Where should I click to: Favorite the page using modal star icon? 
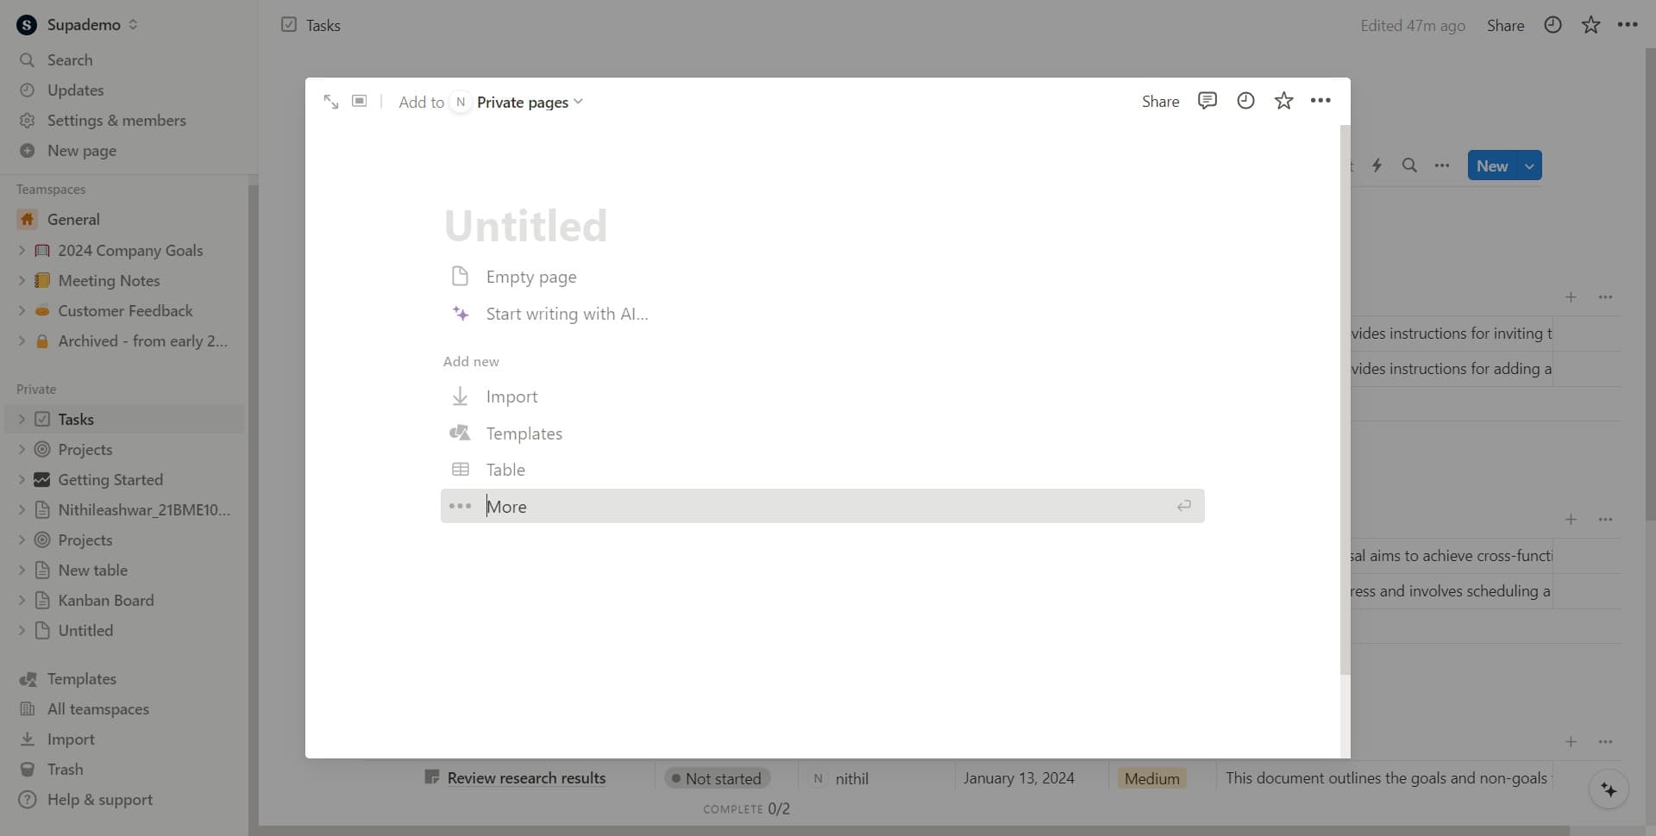coord(1283,101)
